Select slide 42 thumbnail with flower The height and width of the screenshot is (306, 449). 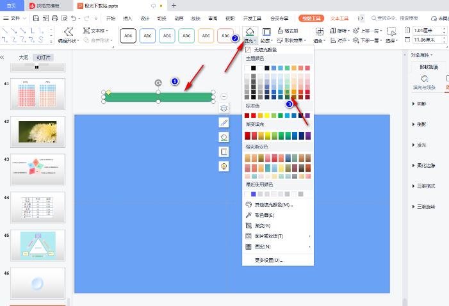[37, 131]
